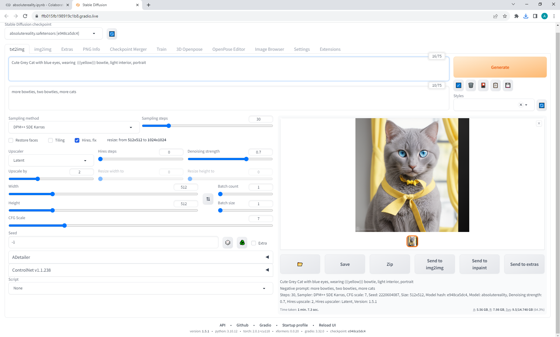Switch to the img2img tab
This screenshot has width=560, height=337.
[43, 49]
